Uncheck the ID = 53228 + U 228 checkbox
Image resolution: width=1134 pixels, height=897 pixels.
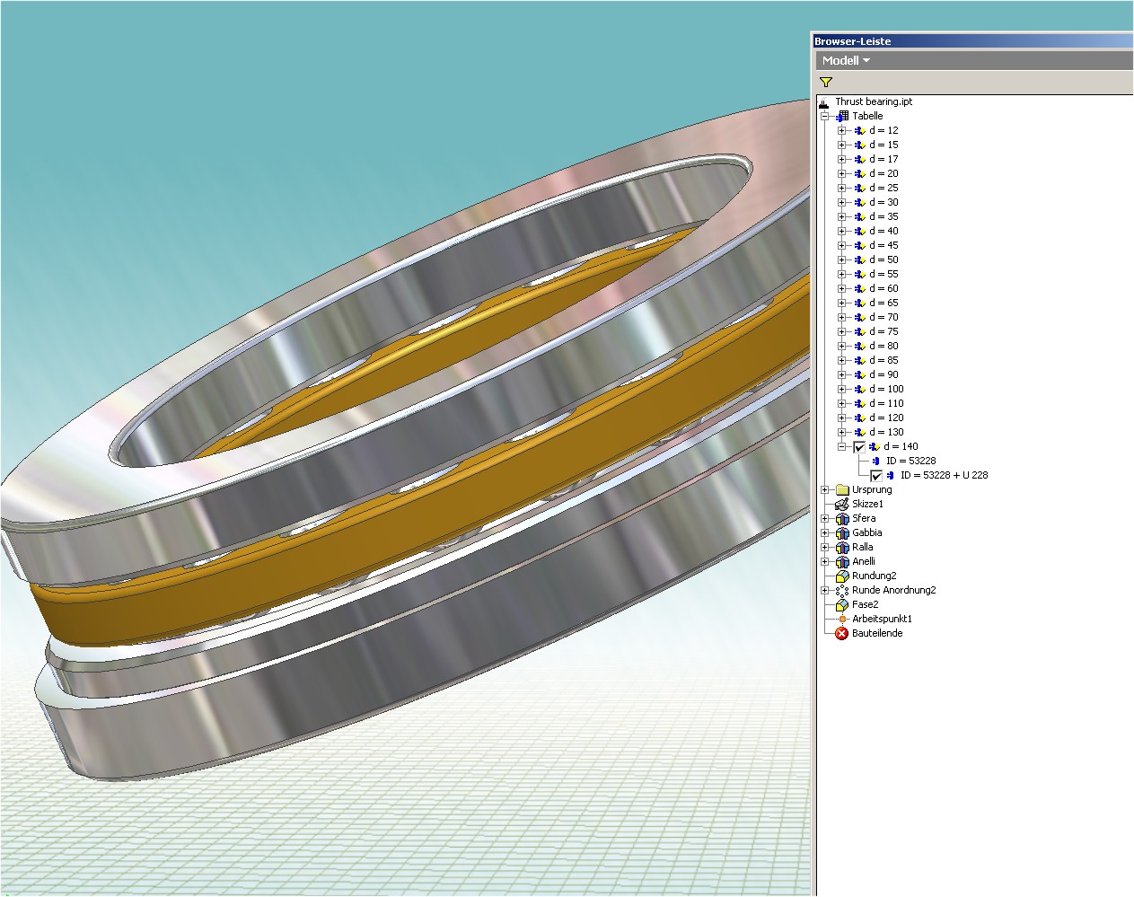pos(876,475)
